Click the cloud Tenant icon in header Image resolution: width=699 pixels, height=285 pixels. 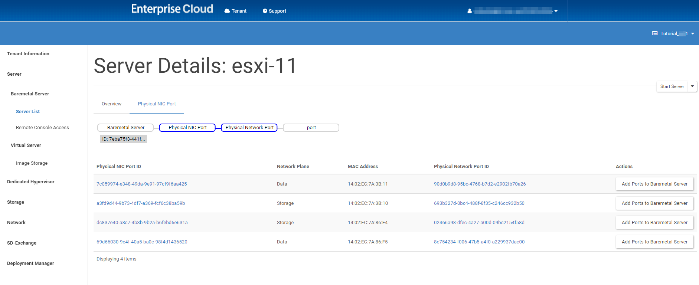pos(227,11)
